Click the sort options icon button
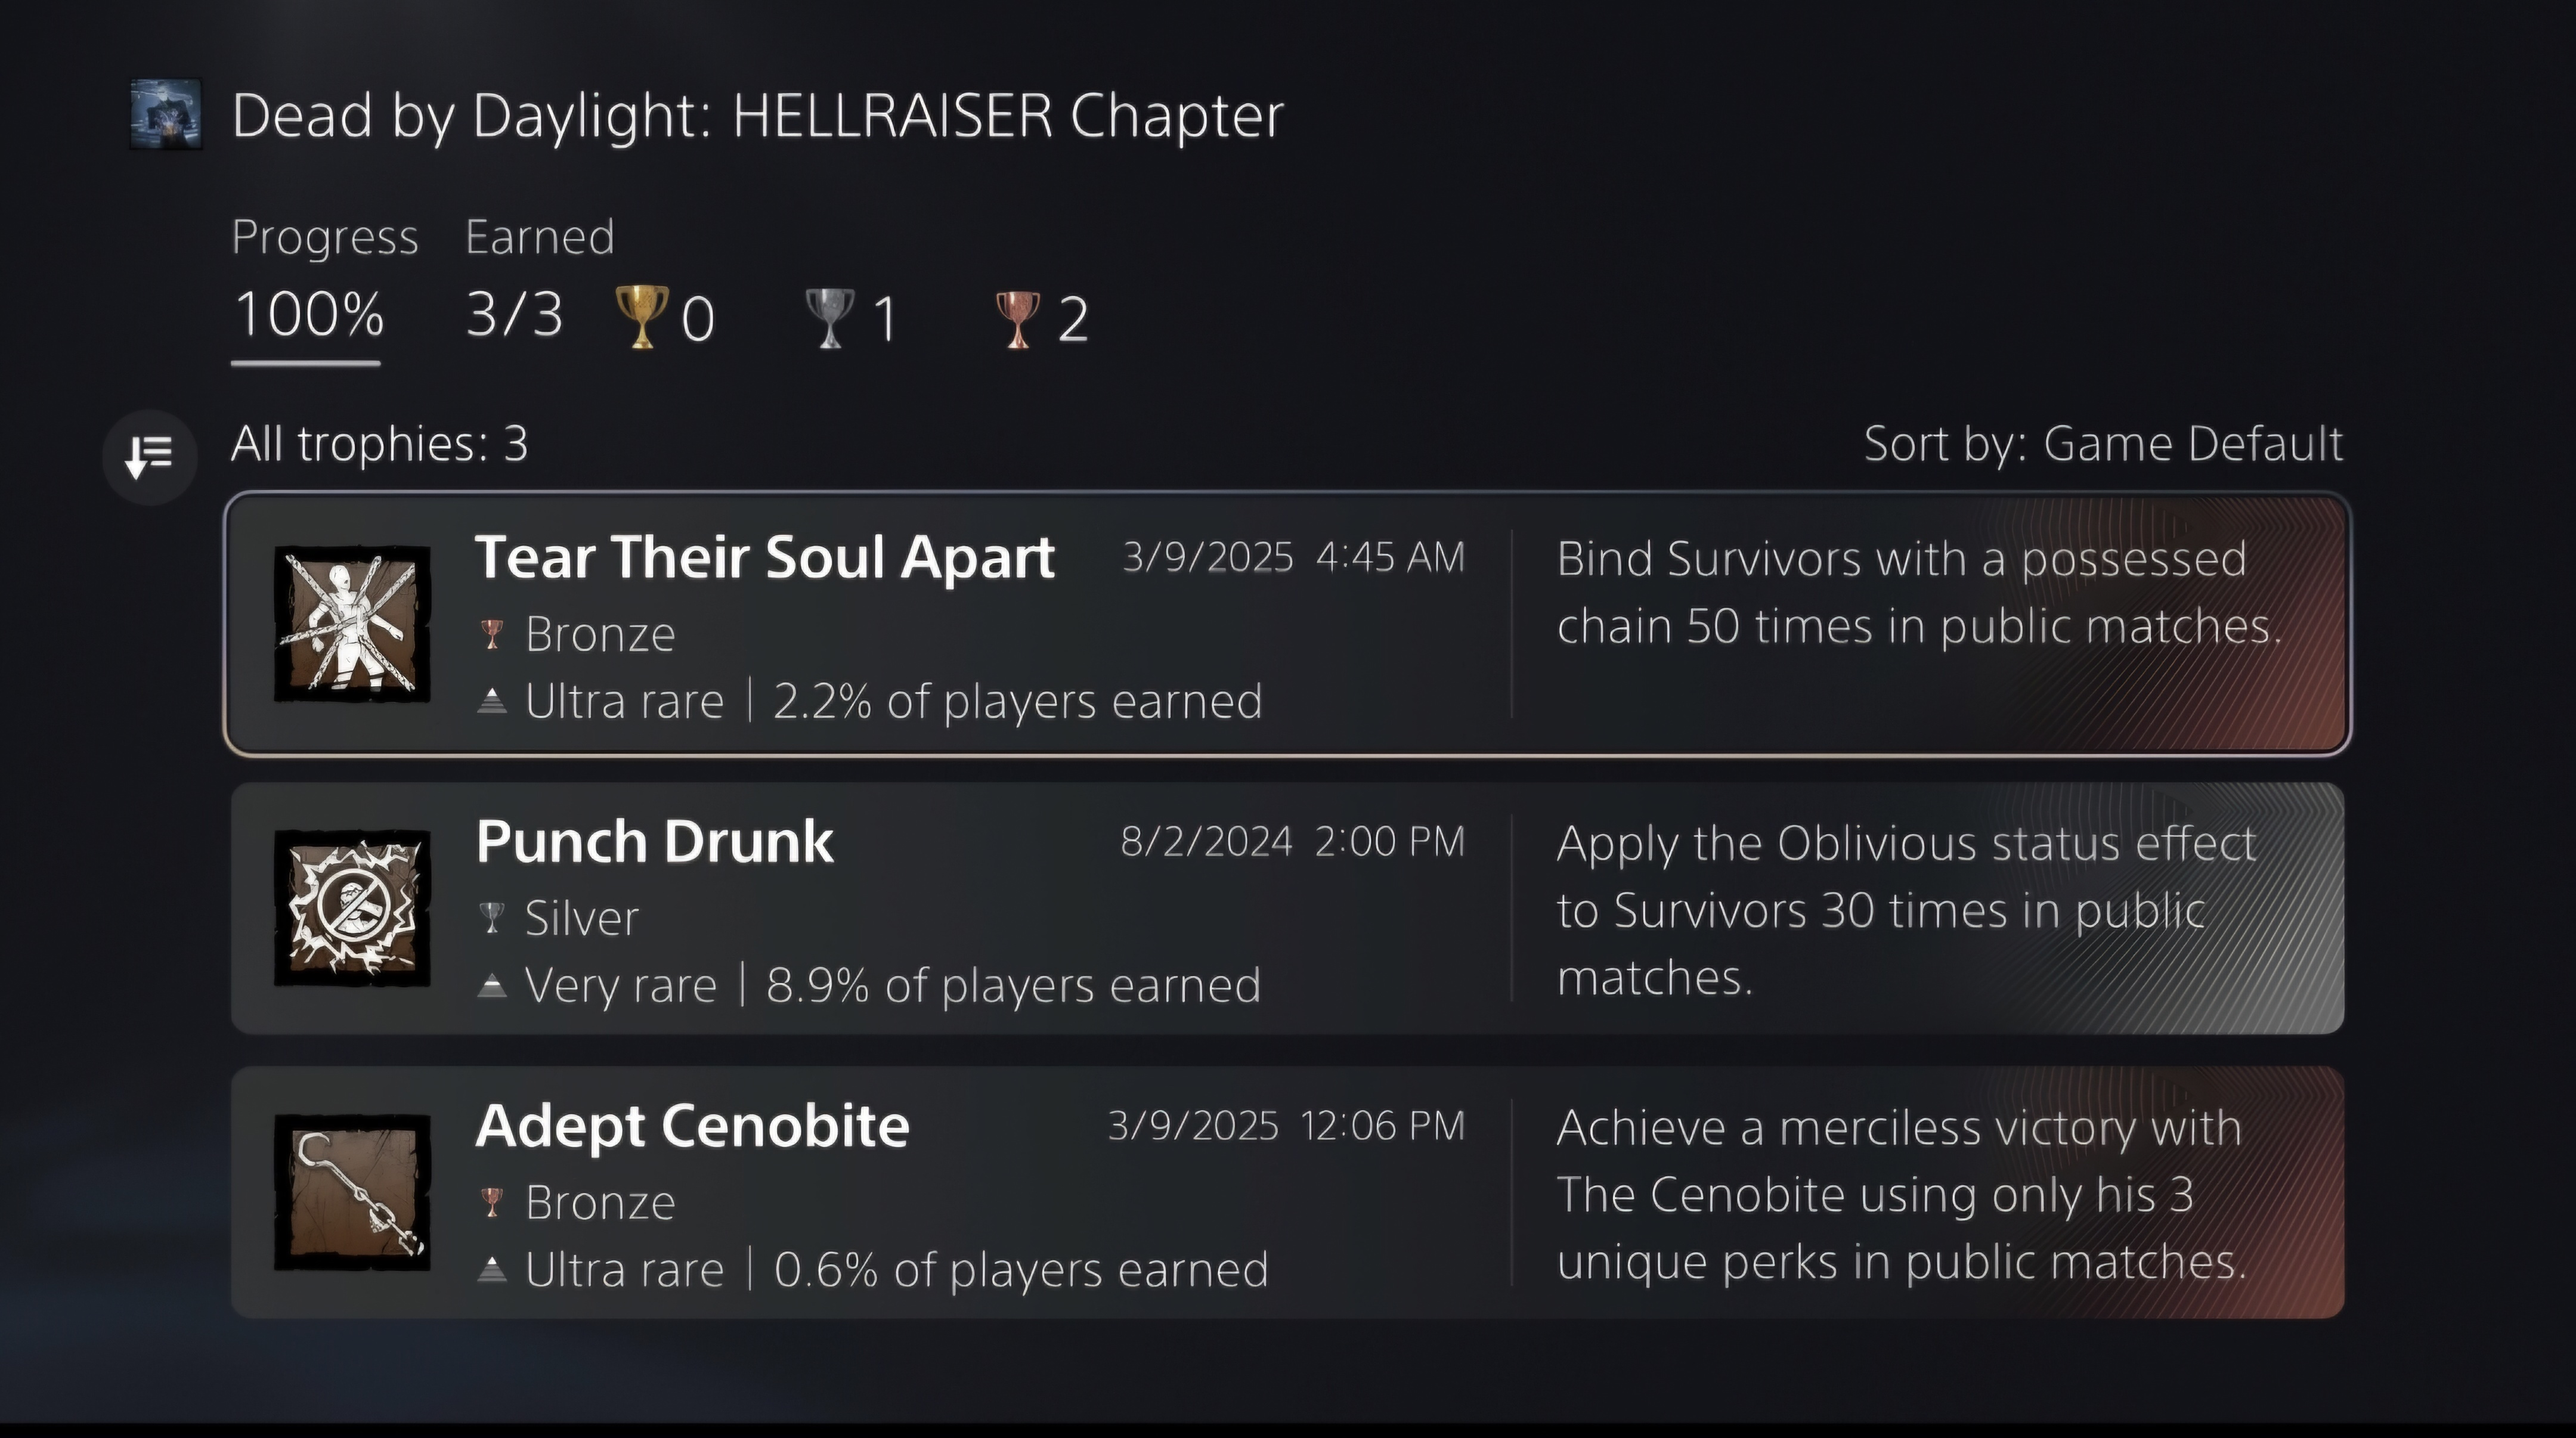 pyautogui.click(x=150, y=457)
